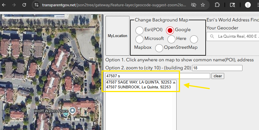The image size is (259, 130).
Task: Click the suggestion list scroll-up arrow
Action: coord(174,82)
